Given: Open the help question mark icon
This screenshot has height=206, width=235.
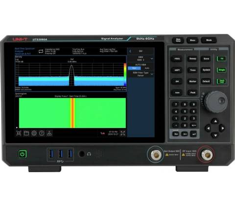Looking at the screenshot, I should click(x=42, y=133).
